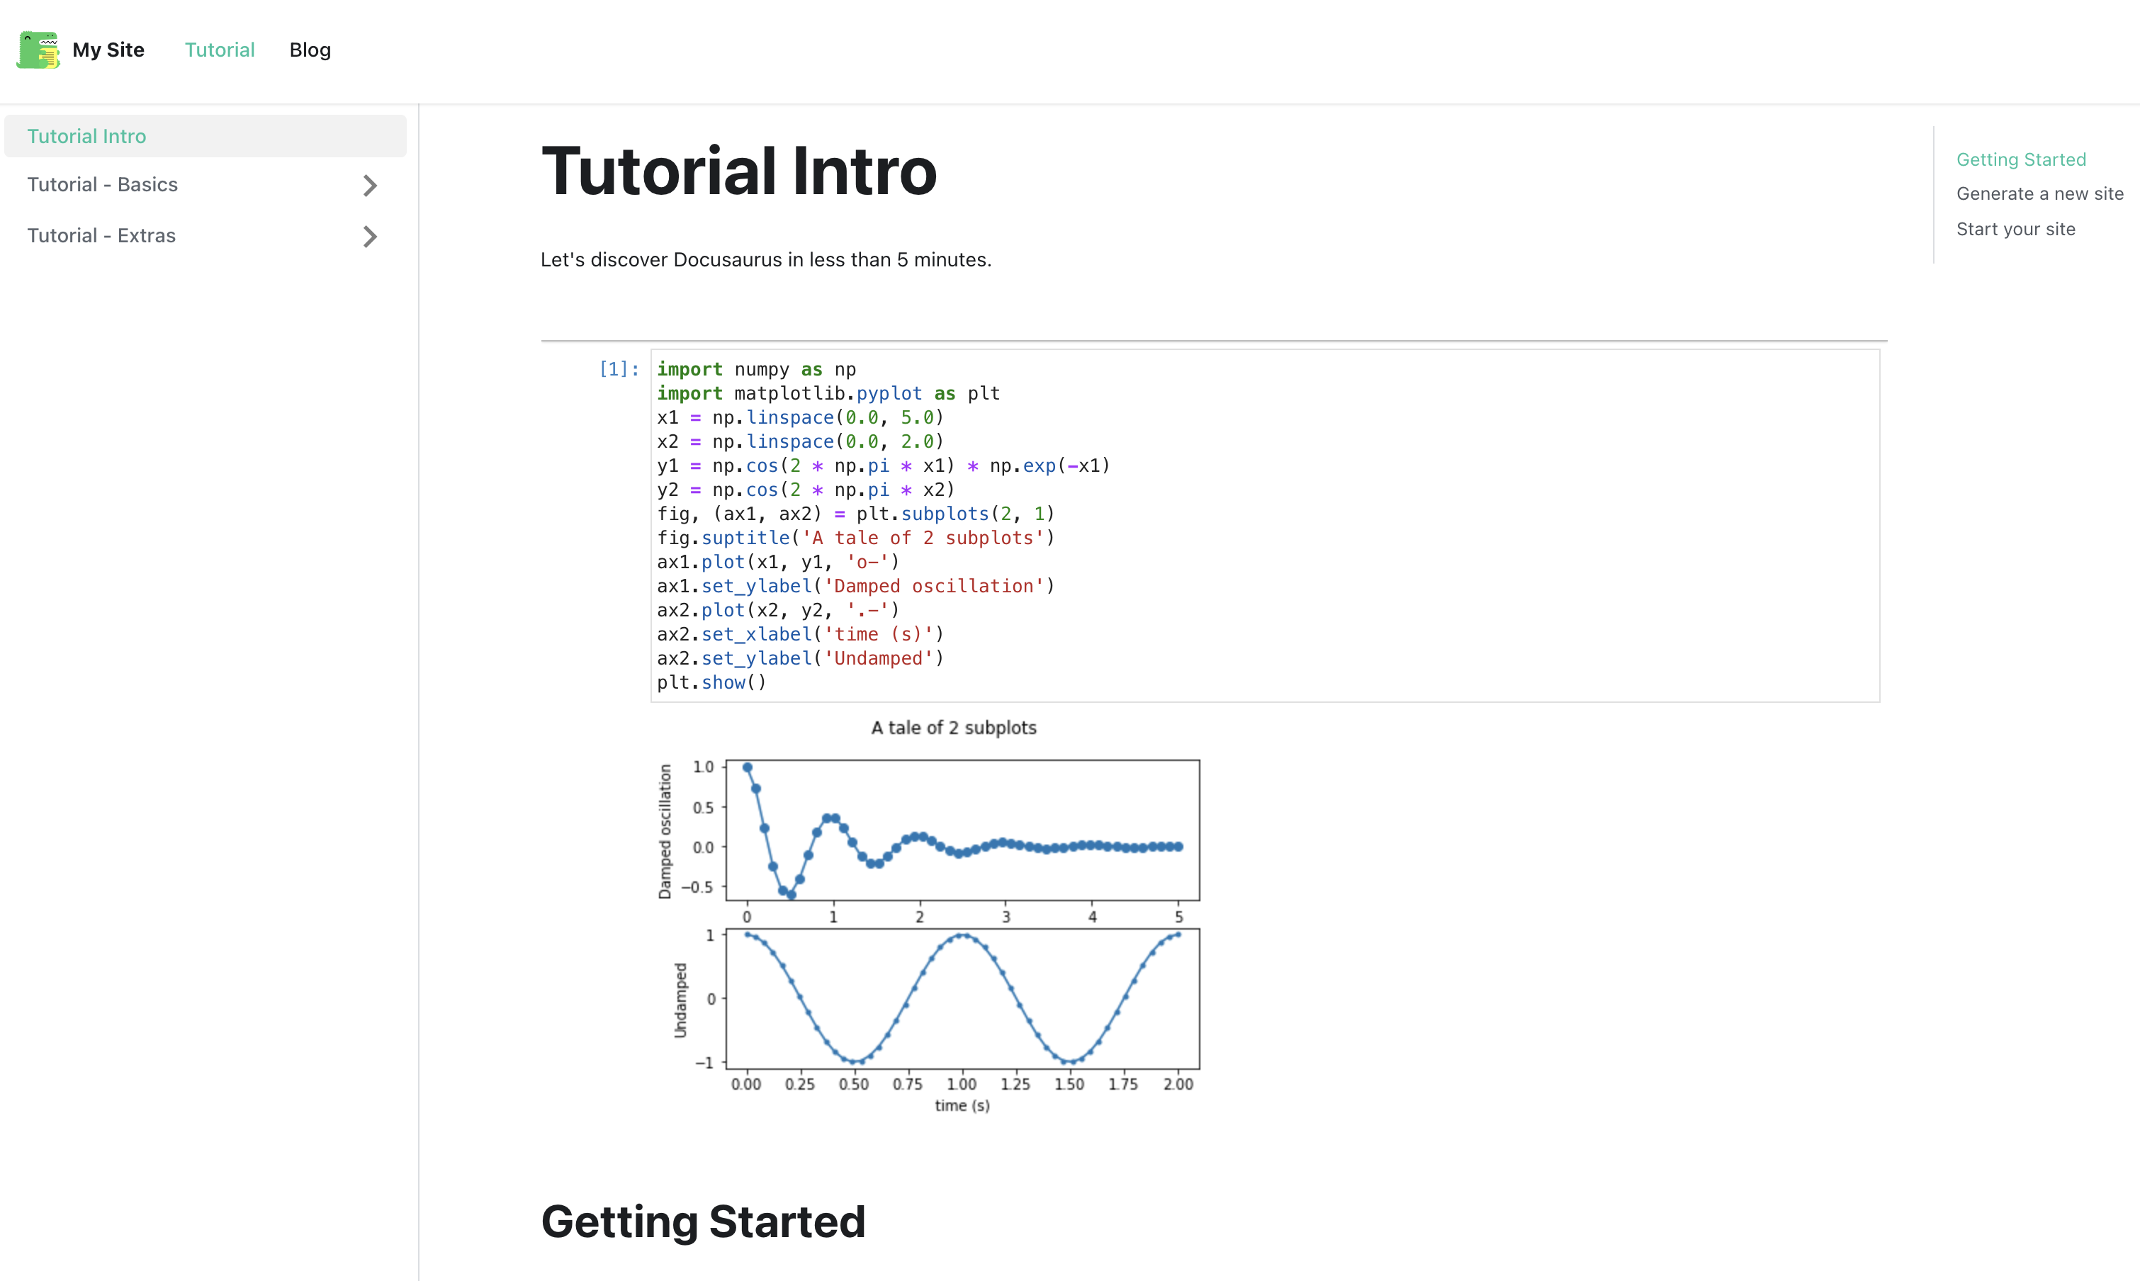
Task: Click the Docusaurus dinosaur logo icon
Action: coord(38,50)
